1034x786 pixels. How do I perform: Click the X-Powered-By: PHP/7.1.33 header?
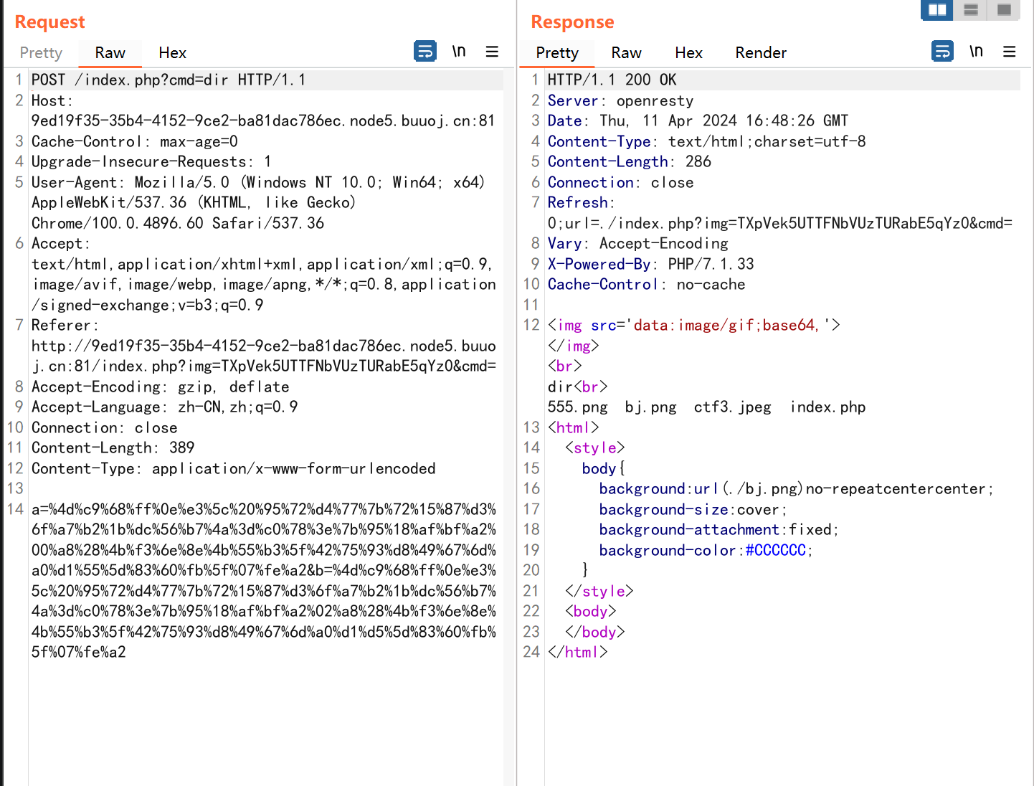pyautogui.click(x=651, y=264)
